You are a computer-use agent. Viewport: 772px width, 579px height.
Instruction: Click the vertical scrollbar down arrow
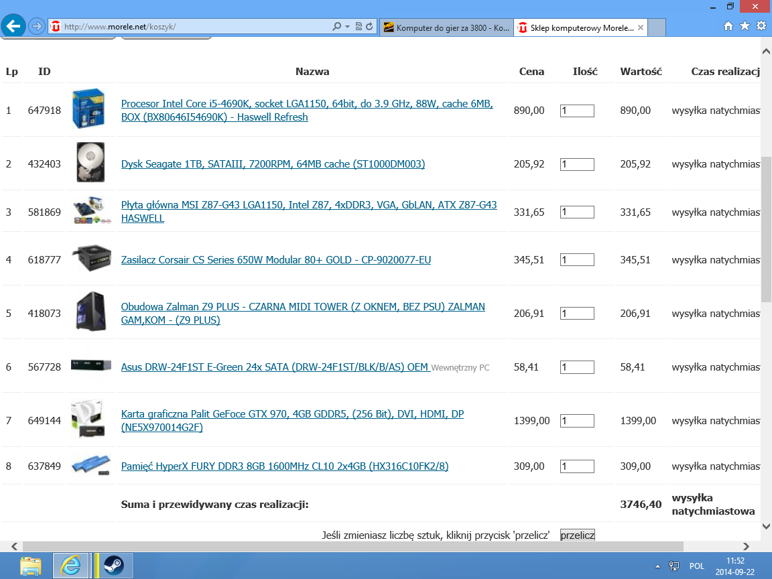pyautogui.click(x=766, y=526)
